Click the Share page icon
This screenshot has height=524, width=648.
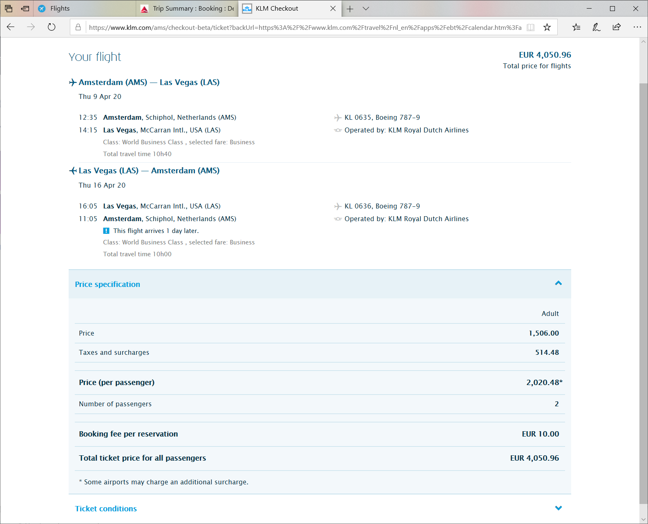[x=617, y=27]
